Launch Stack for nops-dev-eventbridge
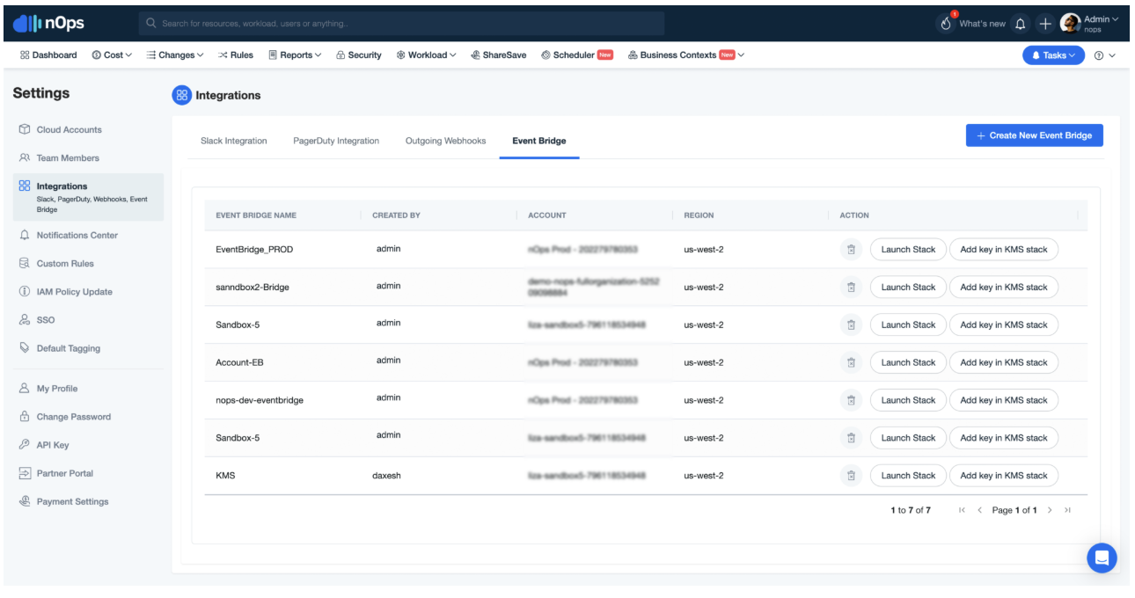The height and width of the screenshot is (598, 1135). coord(908,400)
